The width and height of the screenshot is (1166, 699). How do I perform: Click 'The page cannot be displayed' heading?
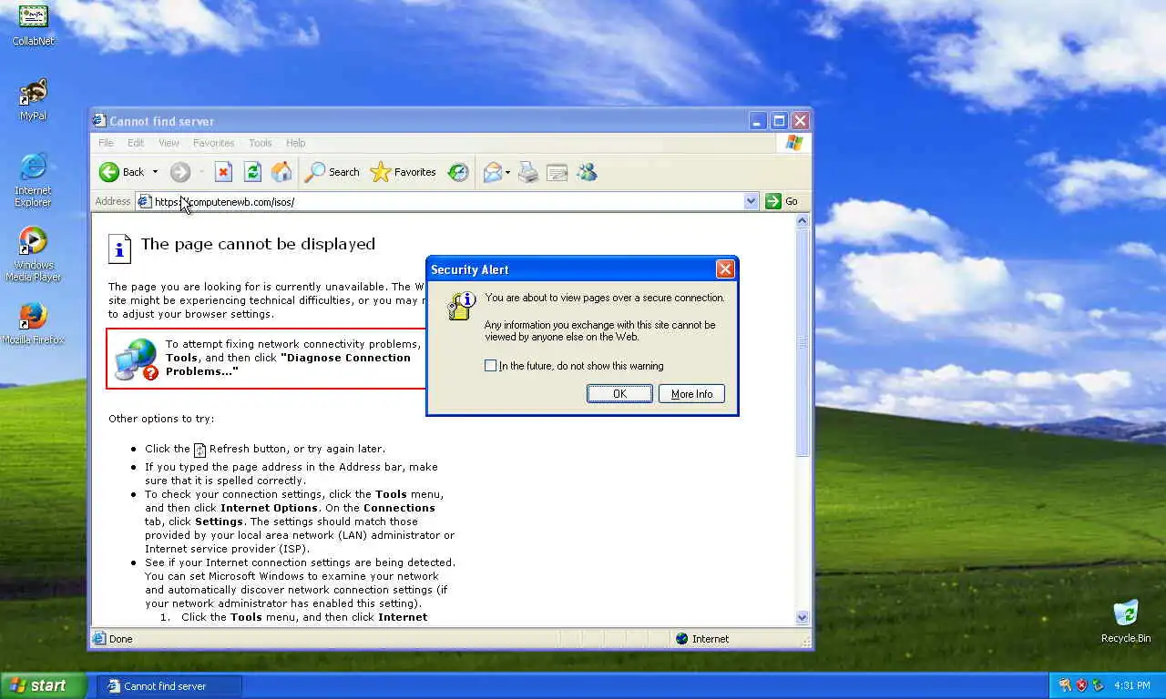tap(258, 244)
